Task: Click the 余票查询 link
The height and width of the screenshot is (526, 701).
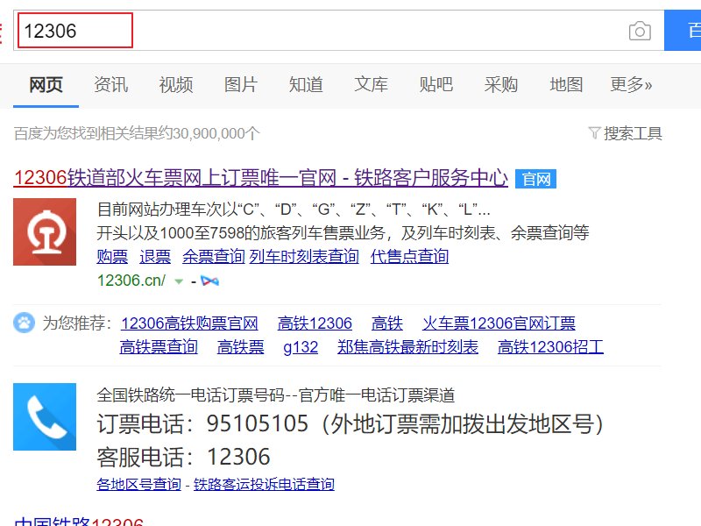Action: [214, 256]
